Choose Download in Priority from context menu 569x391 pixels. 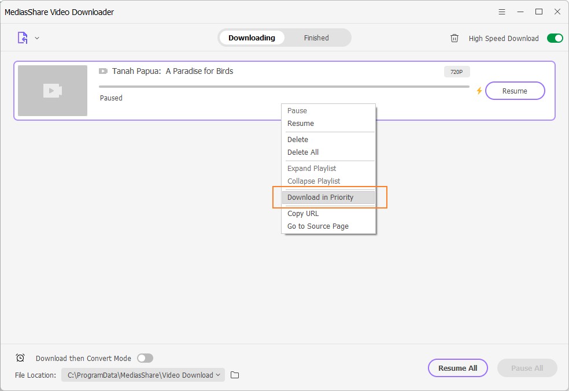pyautogui.click(x=320, y=198)
